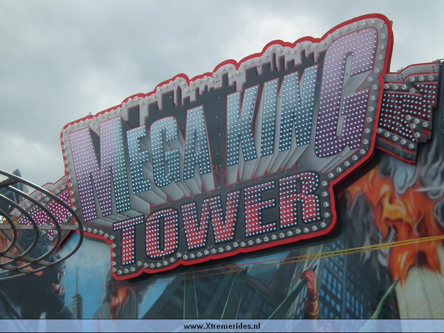The width and height of the screenshot is (444, 333).
Task: Click the roaring gorilla face artwork
Action: pos(56,284)
